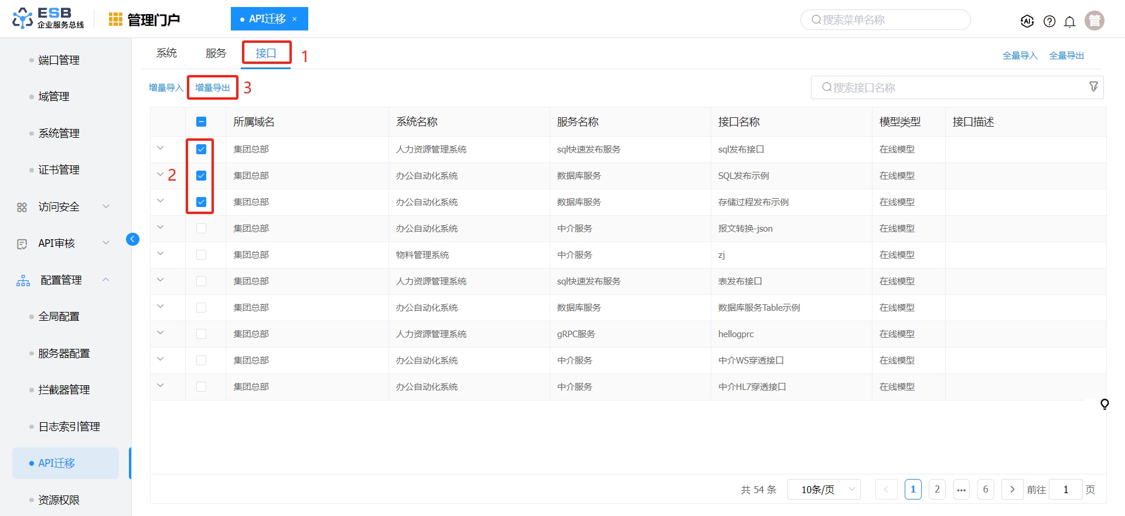1125x516 pixels.
Task: Switch to the 系统 tab
Action: [166, 53]
